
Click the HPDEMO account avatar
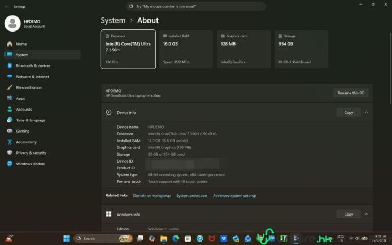point(12,24)
